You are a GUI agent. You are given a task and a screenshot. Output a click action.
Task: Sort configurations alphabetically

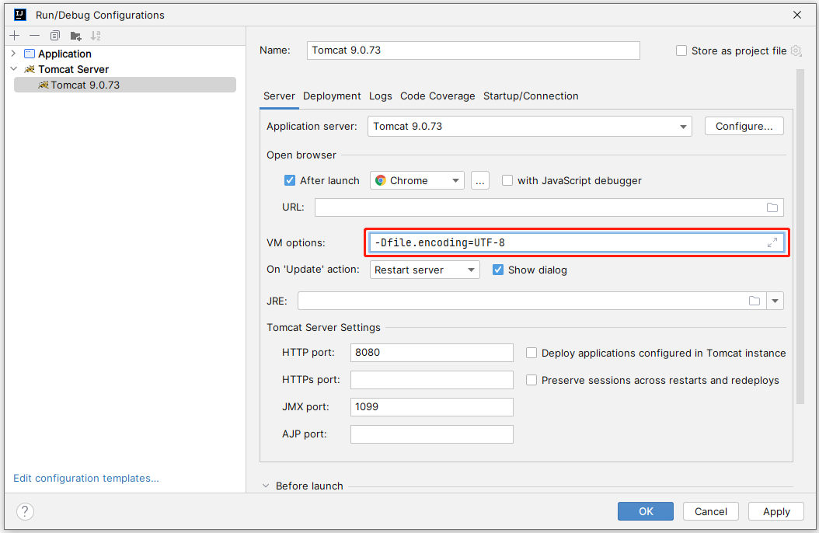click(x=96, y=36)
